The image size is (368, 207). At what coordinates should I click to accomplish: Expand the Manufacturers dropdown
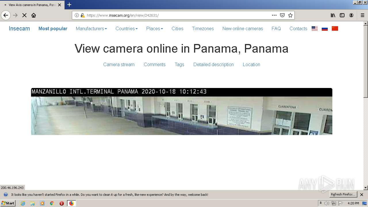click(91, 28)
